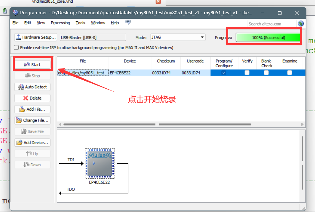Open the Add Device dialog
Image resolution: width=315 pixels, height=212 pixels.
[x=32, y=143]
